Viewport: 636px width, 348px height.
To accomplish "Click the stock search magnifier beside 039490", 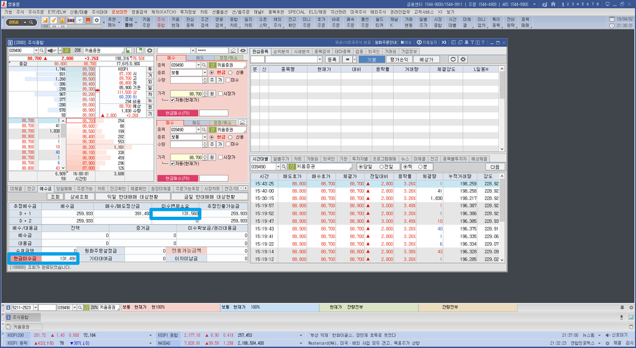I will [x=41, y=51].
